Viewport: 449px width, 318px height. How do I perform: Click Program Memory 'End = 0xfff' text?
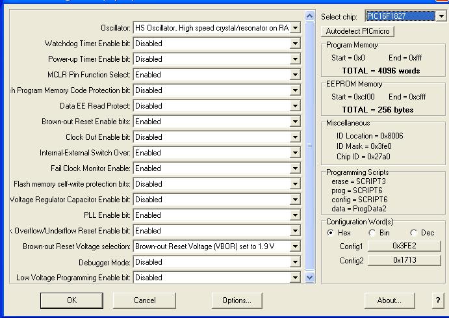coord(405,58)
